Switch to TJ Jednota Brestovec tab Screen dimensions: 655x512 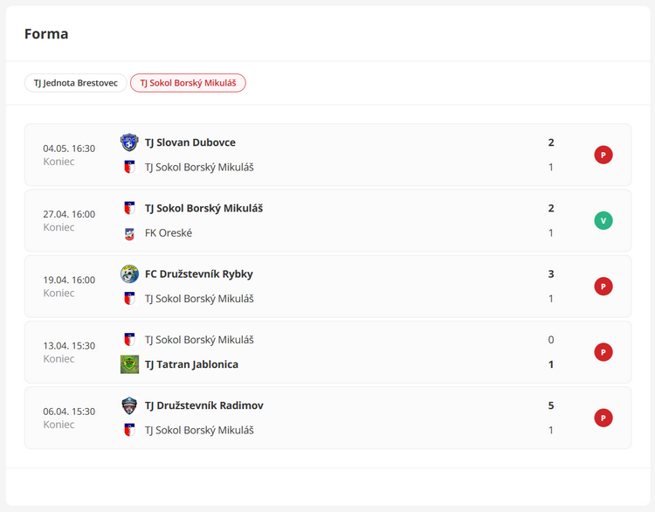[x=76, y=83]
